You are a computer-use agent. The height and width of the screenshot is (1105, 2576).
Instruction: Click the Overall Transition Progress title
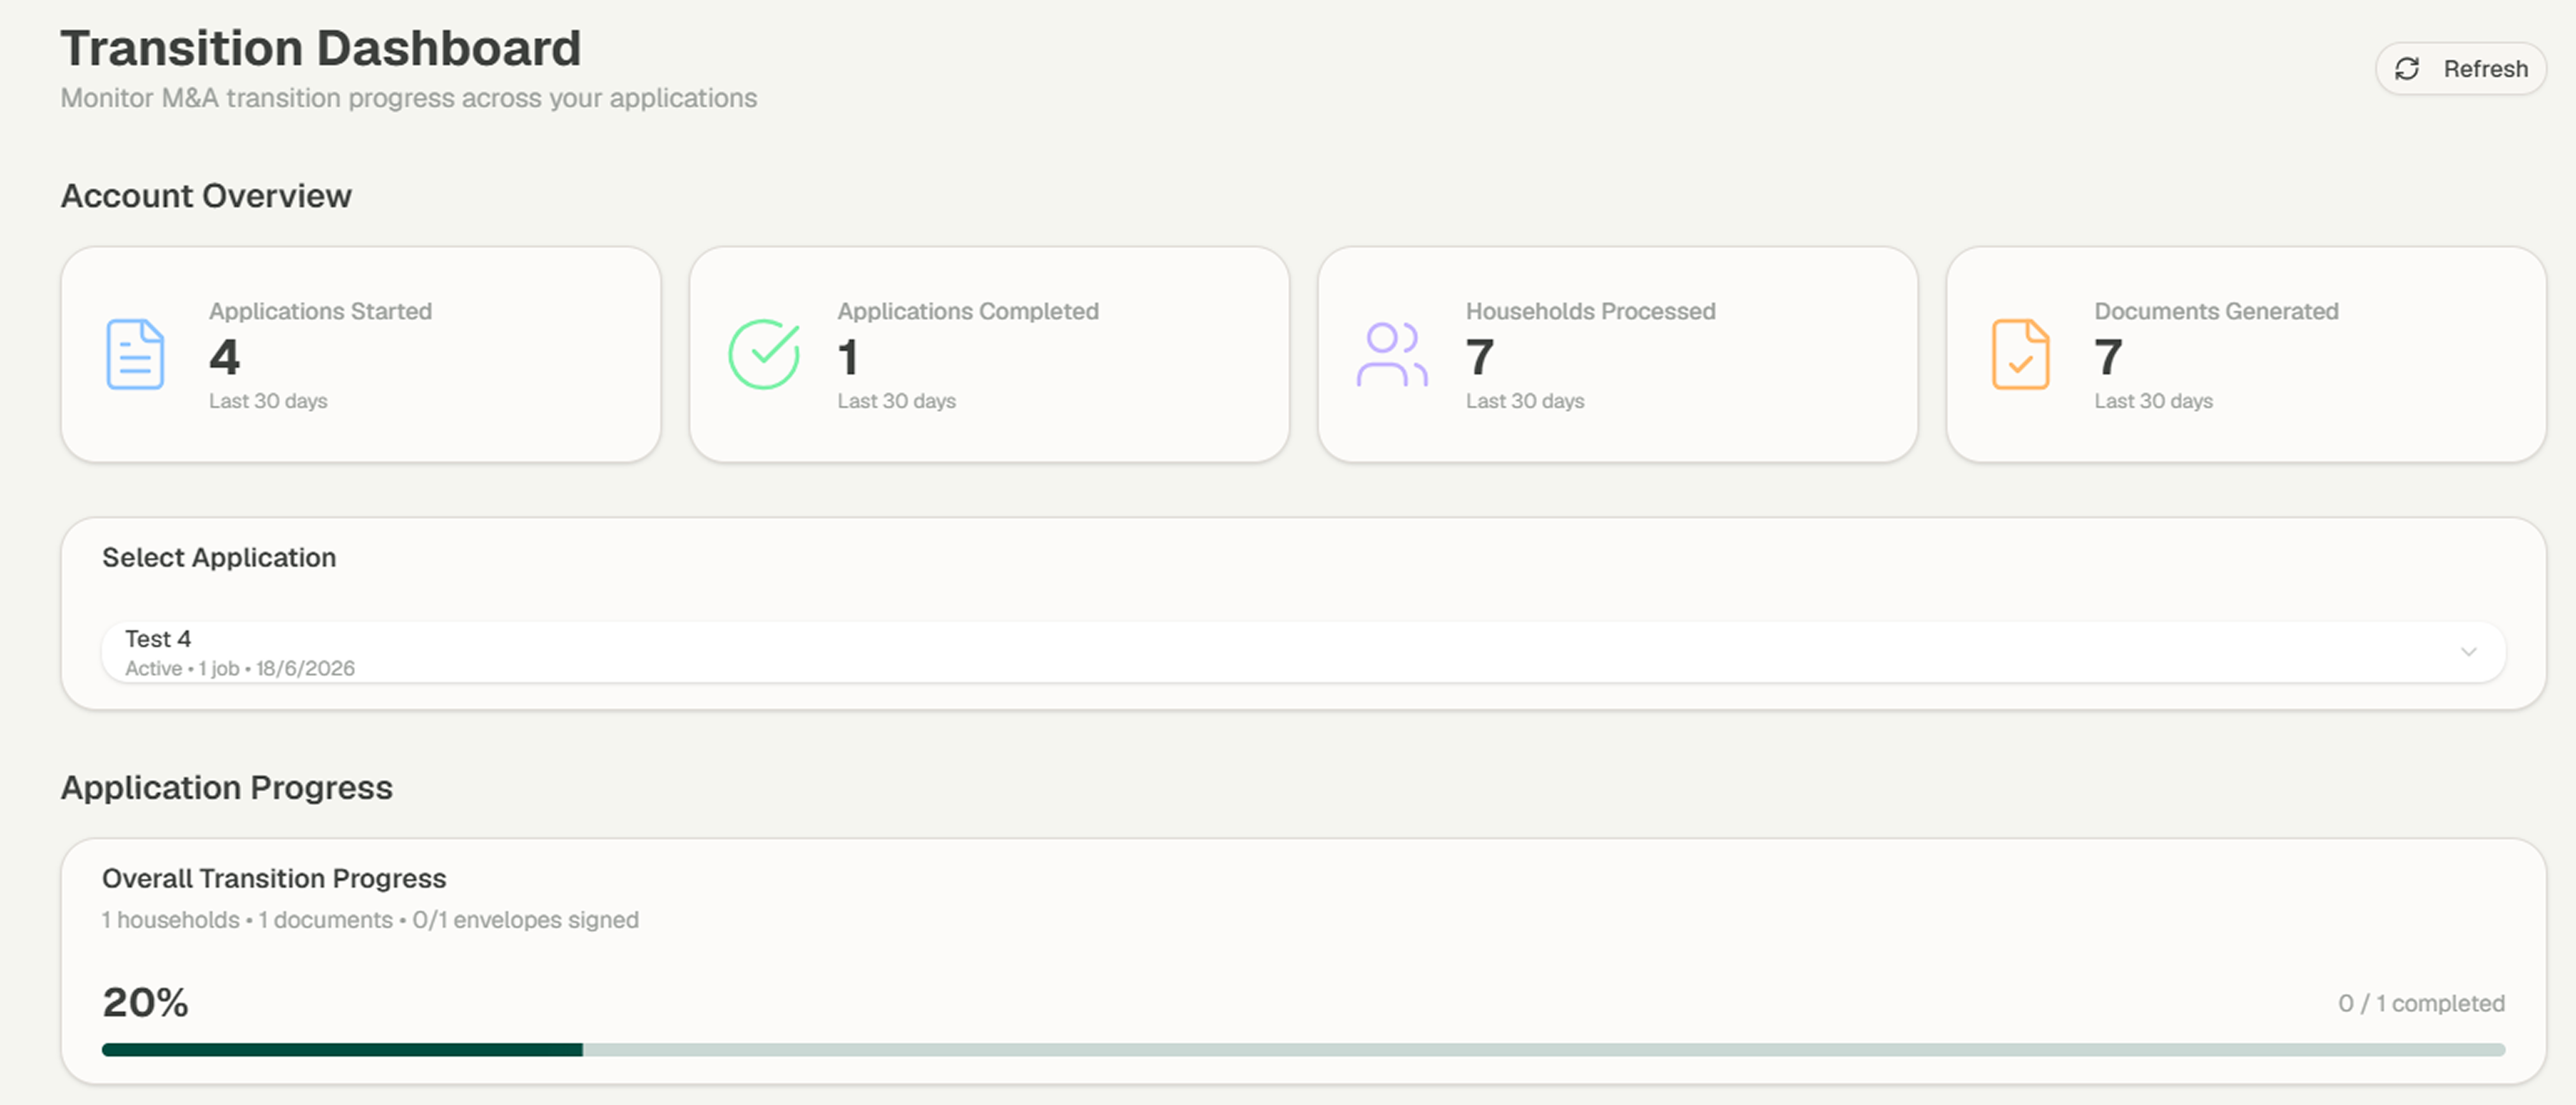[274, 878]
